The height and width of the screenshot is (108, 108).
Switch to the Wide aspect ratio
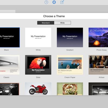(x=62, y=23)
